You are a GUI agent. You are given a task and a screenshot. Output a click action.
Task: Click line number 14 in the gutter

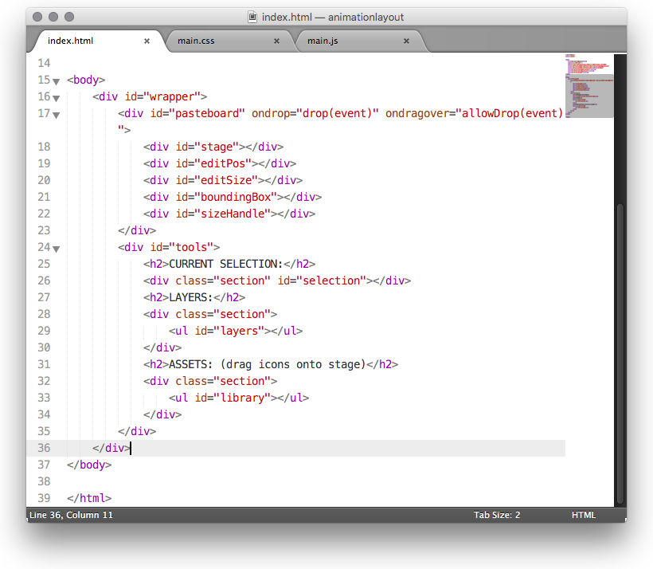[x=44, y=63]
